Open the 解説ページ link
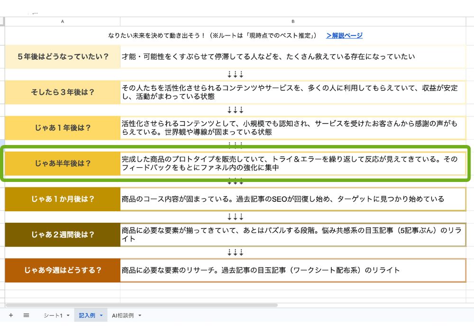Image resolution: width=474 pixels, height=335 pixels. point(344,36)
